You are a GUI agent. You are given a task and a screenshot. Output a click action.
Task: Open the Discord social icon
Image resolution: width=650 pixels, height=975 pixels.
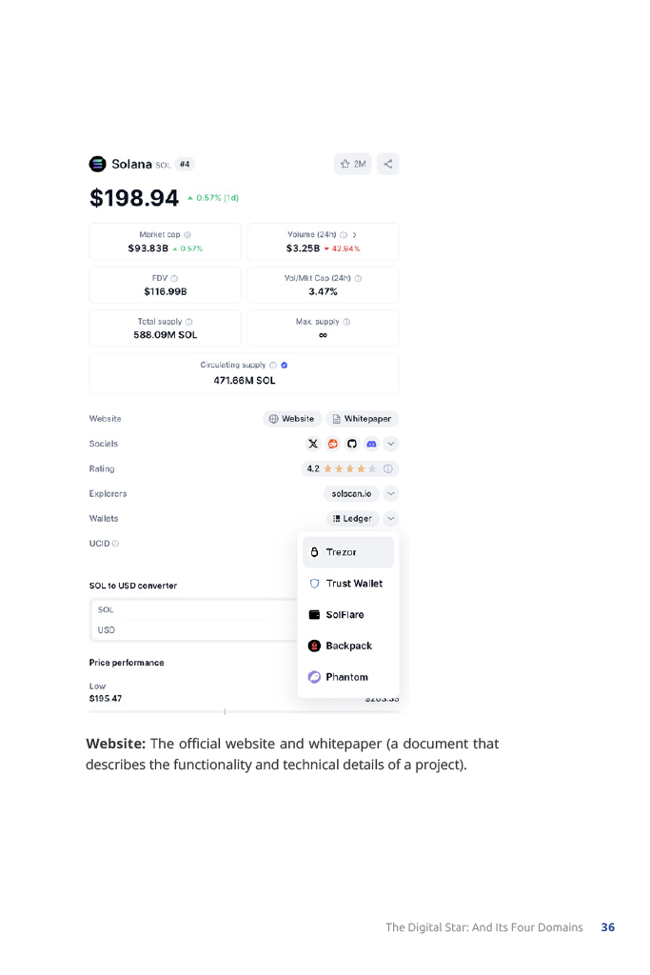pyautogui.click(x=371, y=444)
